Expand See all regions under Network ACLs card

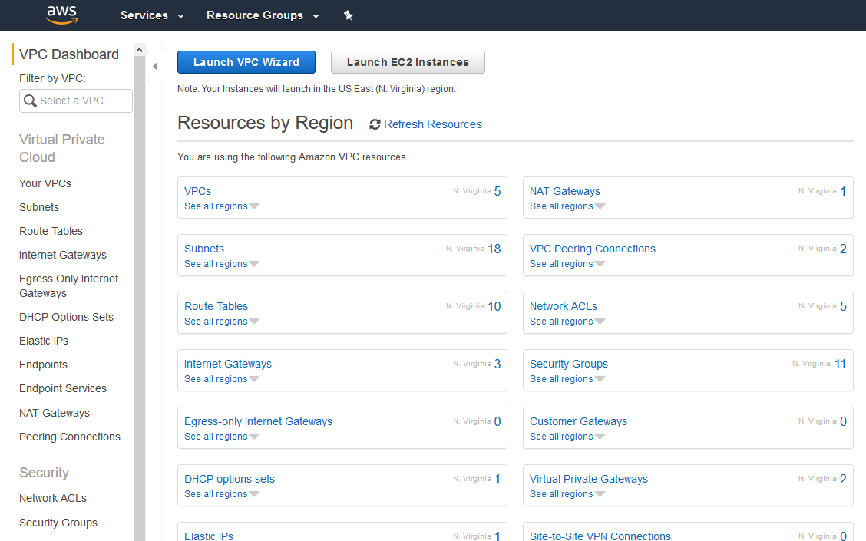(567, 322)
